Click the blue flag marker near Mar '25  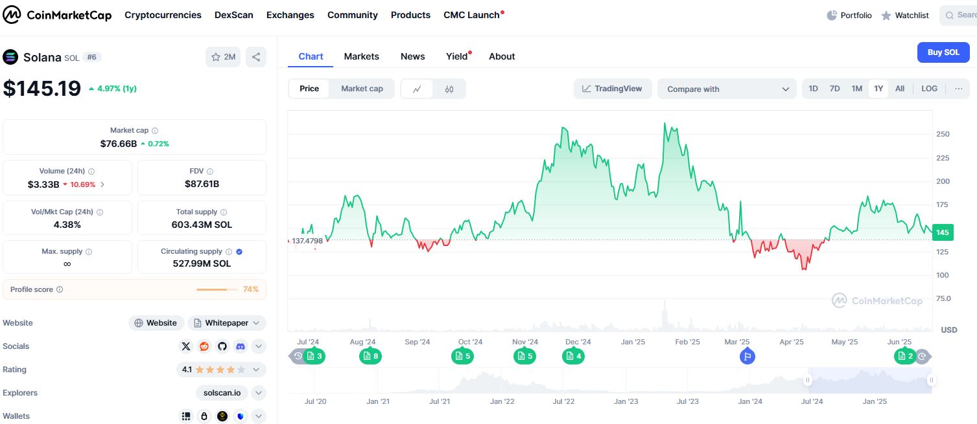747,356
